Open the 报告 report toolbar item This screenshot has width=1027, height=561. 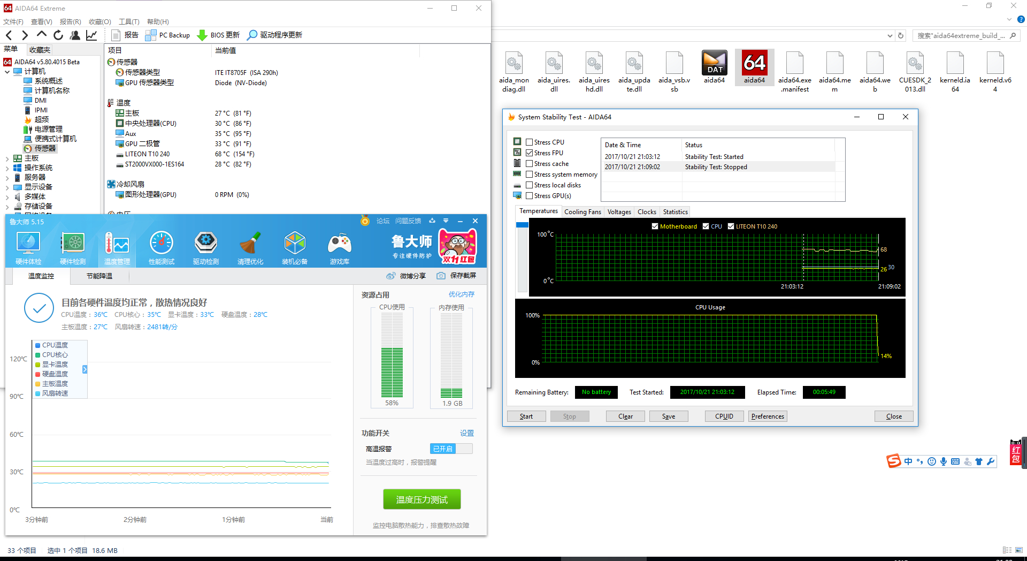[125, 35]
